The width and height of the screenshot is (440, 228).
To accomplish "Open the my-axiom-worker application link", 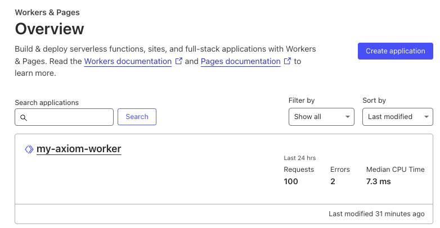I will point(79,149).
